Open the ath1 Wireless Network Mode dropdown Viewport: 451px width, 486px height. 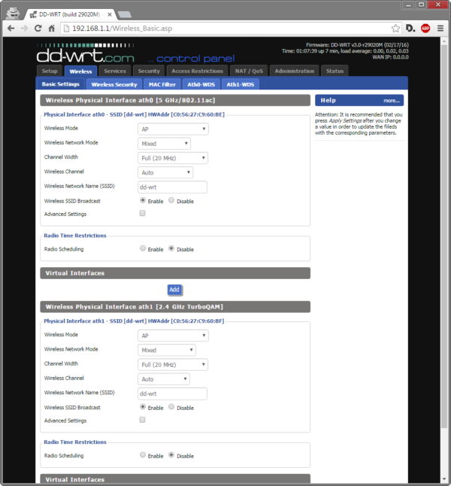167,350
